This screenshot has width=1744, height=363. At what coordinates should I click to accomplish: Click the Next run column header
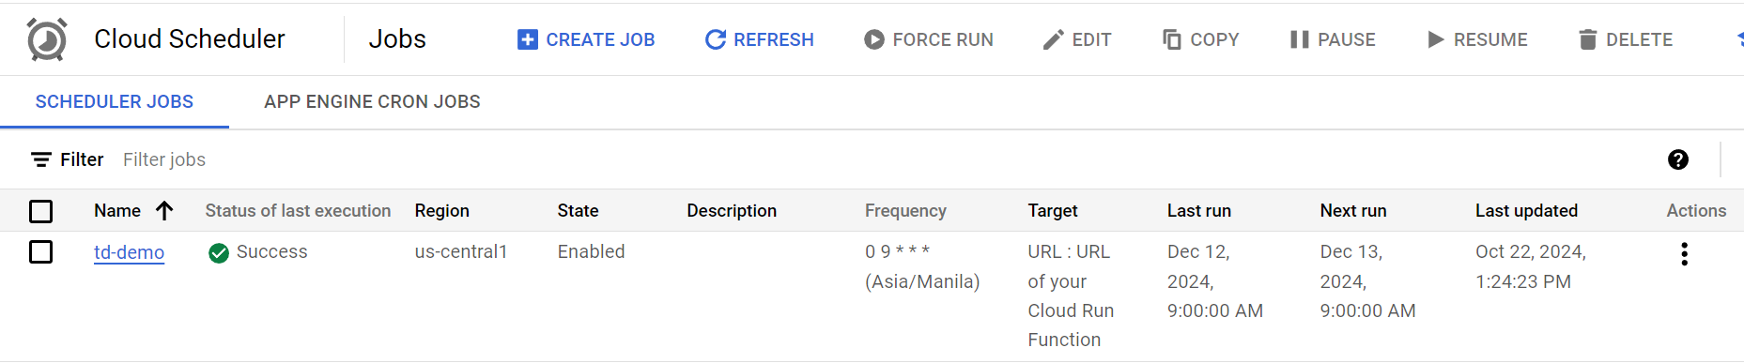click(1353, 211)
